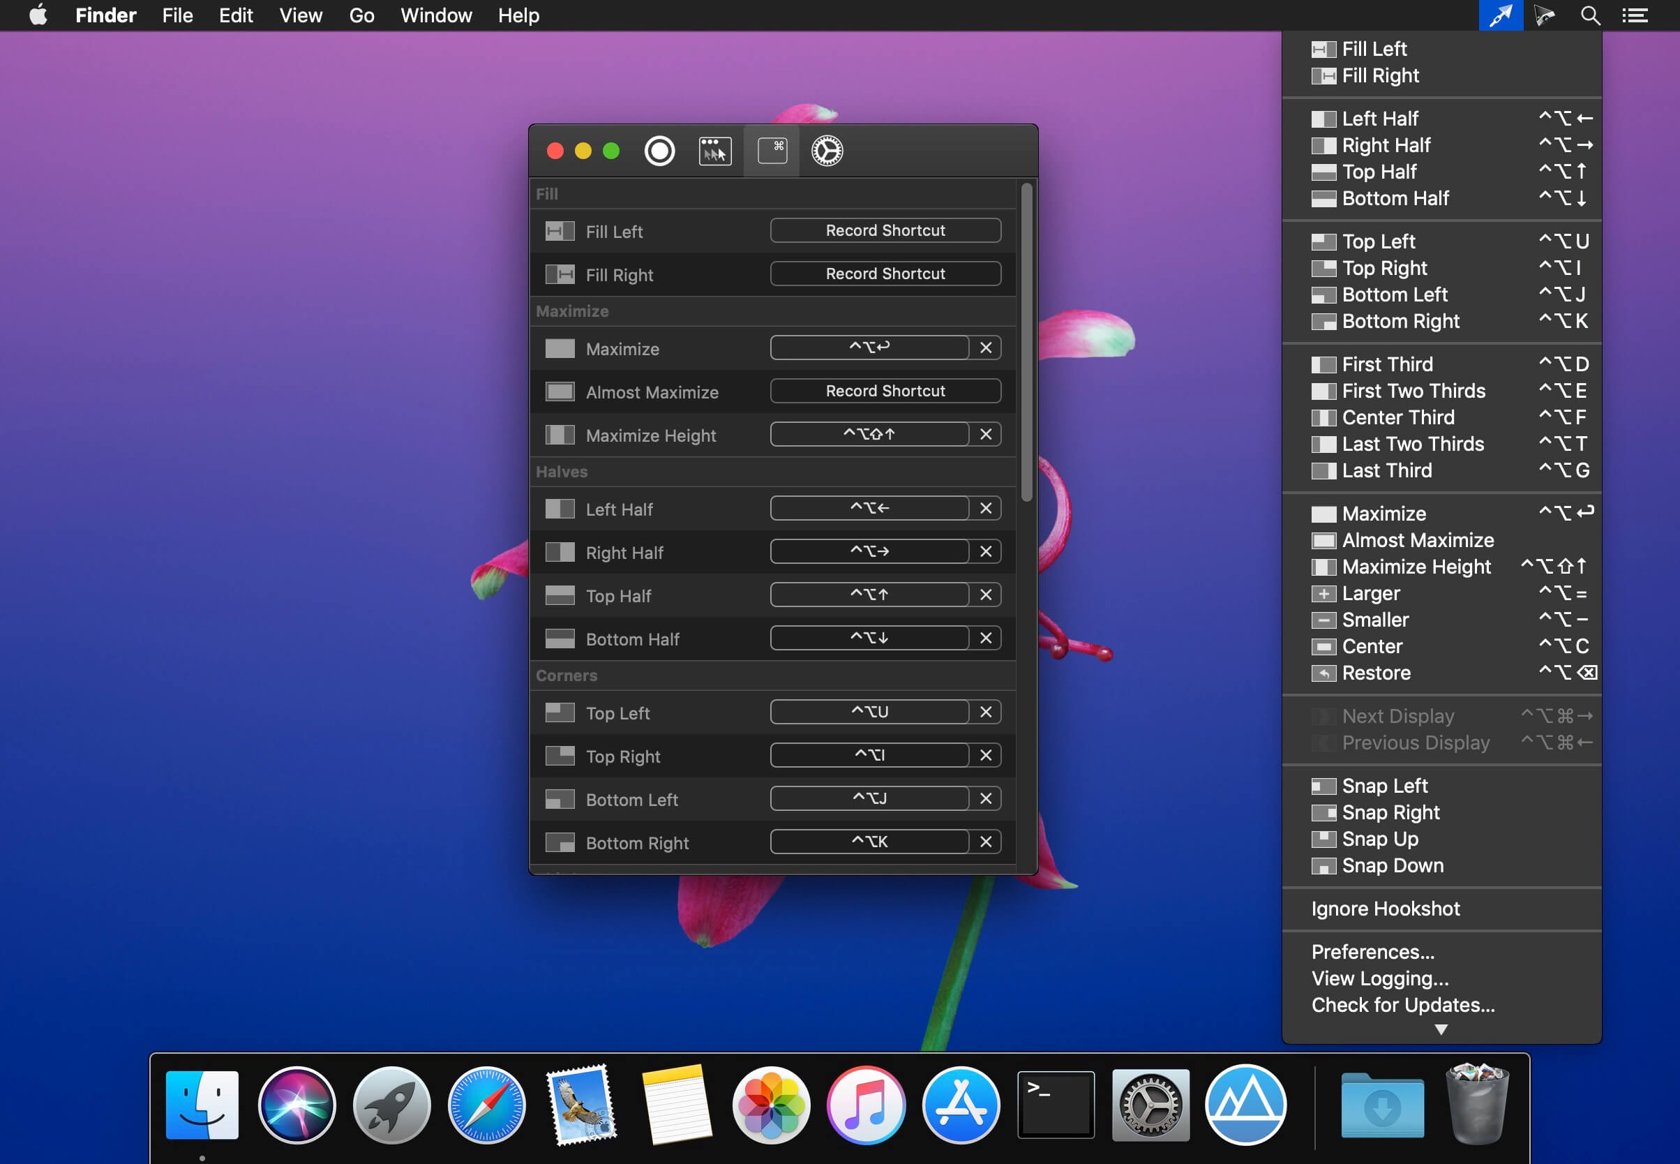The image size is (1680, 1164).
Task: Open the general settings circle tab icon
Action: (x=659, y=151)
